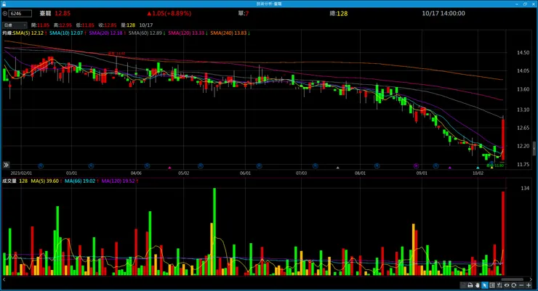Zoom in chart with the plus icon
The width and height of the screenshot is (538, 291).
tap(529, 285)
